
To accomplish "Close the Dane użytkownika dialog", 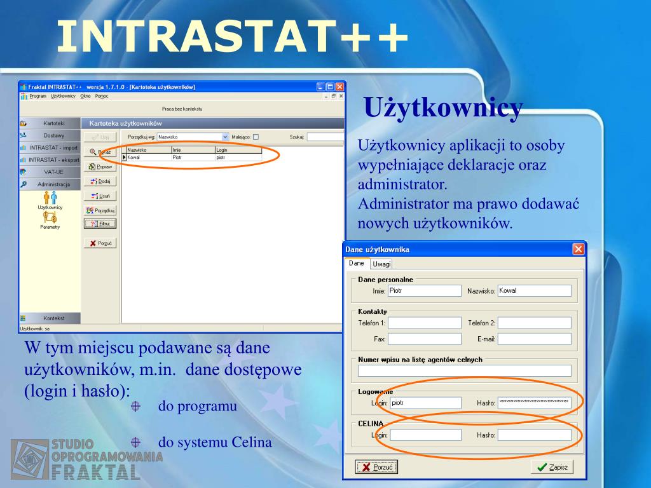I will pyautogui.click(x=578, y=249).
